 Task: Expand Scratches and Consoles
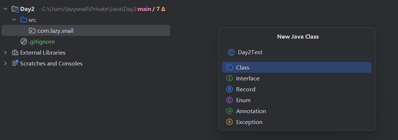click(5, 63)
